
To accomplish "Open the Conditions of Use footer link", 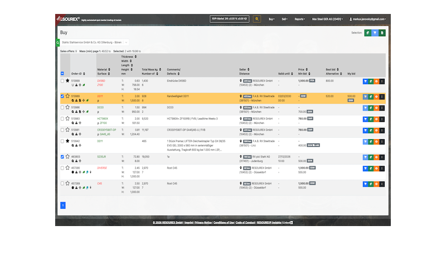I will 224,223.
